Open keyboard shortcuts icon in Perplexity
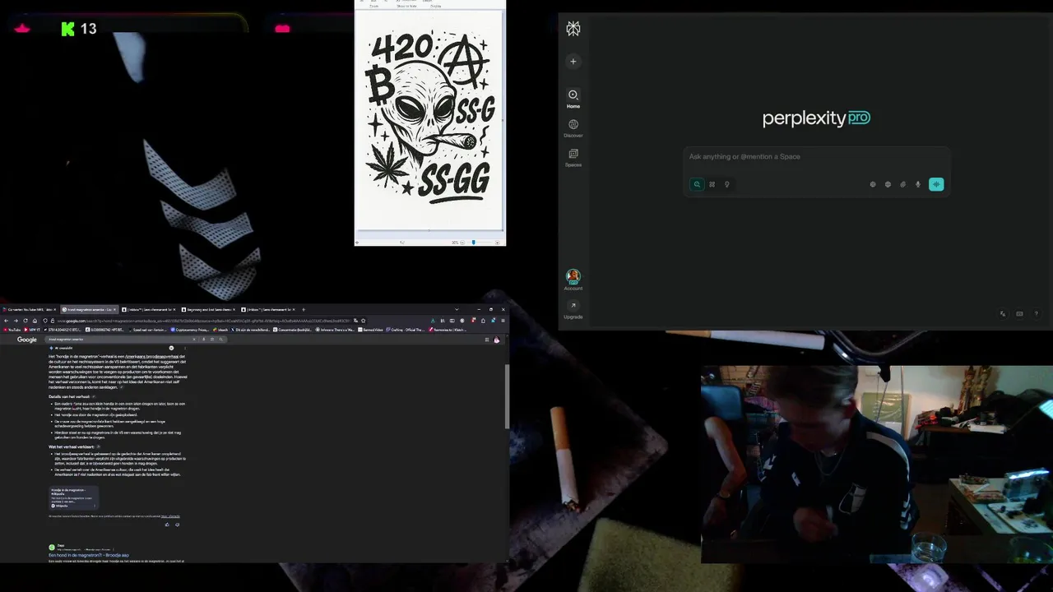1053x592 pixels. tap(1019, 313)
